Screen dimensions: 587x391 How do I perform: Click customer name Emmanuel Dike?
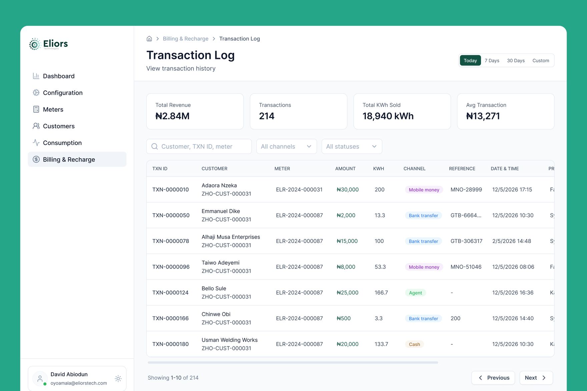pyautogui.click(x=221, y=211)
